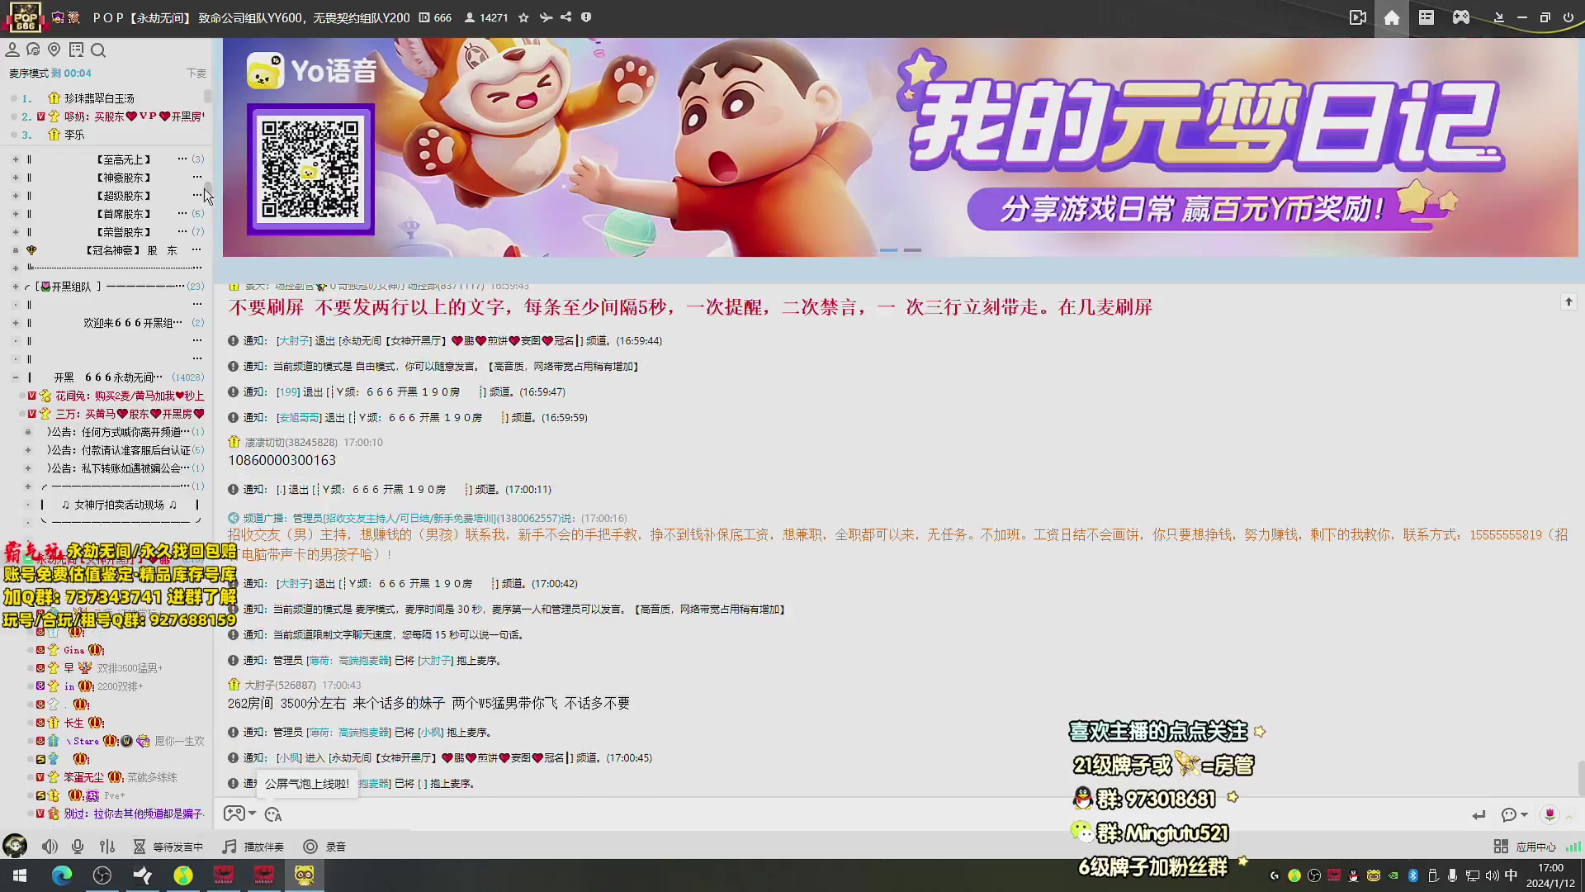Favorite this channel with the star icon

click(523, 17)
